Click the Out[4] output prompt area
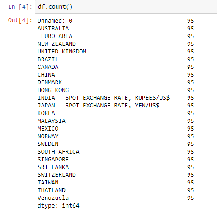217x213 pixels. click(20, 20)
